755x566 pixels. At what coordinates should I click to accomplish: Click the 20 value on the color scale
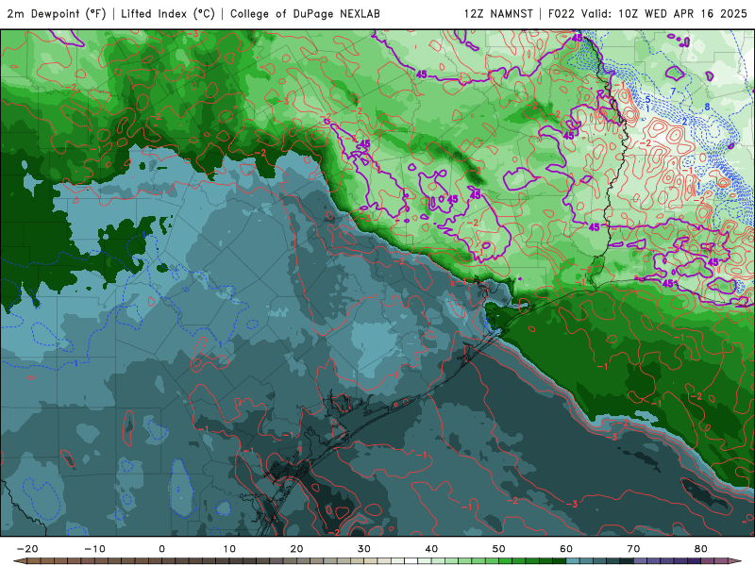[x=296, y=549]
